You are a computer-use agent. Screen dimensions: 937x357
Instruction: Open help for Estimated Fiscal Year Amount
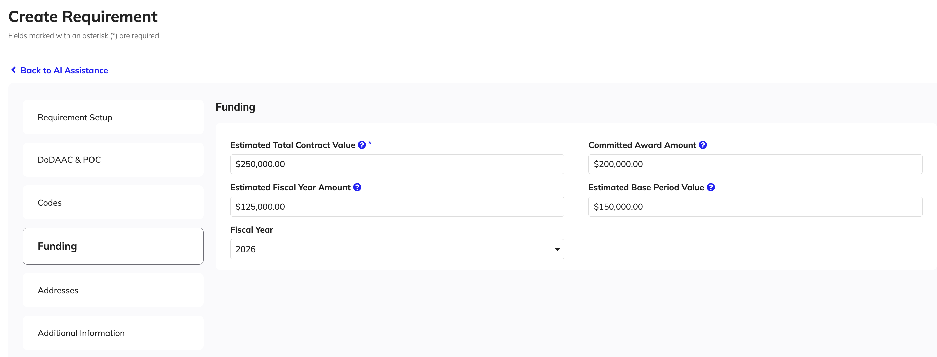[x=357, y=187]
